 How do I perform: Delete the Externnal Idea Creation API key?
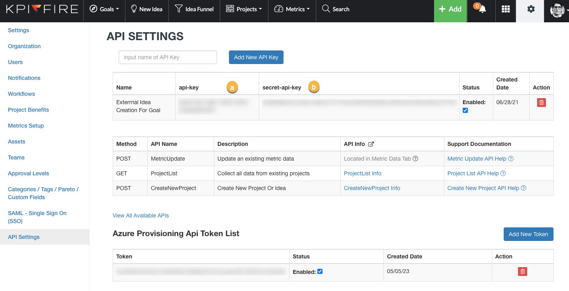541,103
